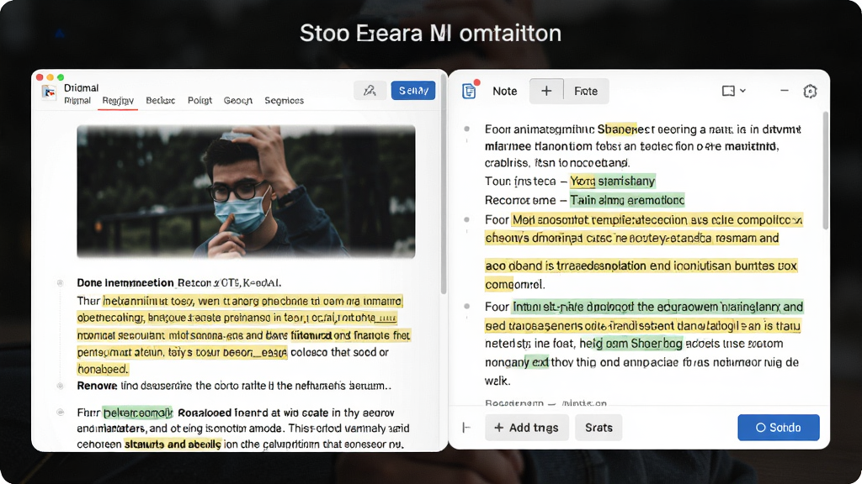Switch to the Reqjray tab
The width and height of the screenshot is (862, 484).
point(118,101)
